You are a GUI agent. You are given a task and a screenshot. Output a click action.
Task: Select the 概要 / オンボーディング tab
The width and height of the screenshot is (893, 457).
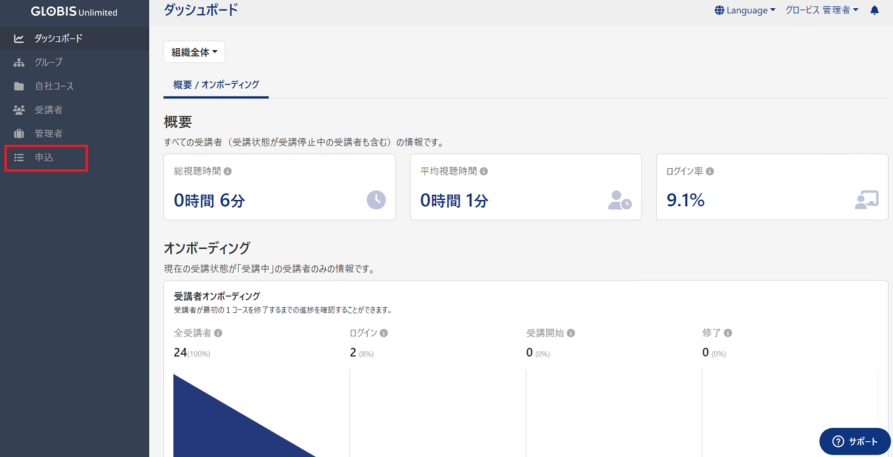tap(216, 85)
